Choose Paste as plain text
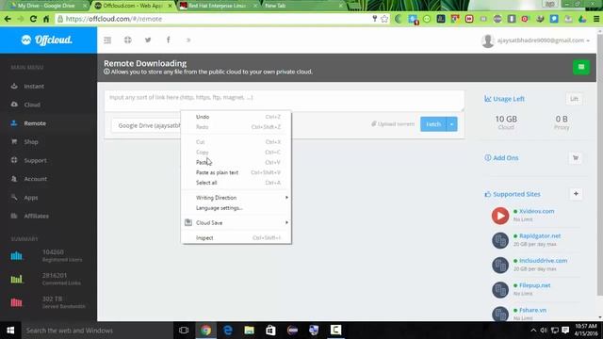 (x=236, y=172)
